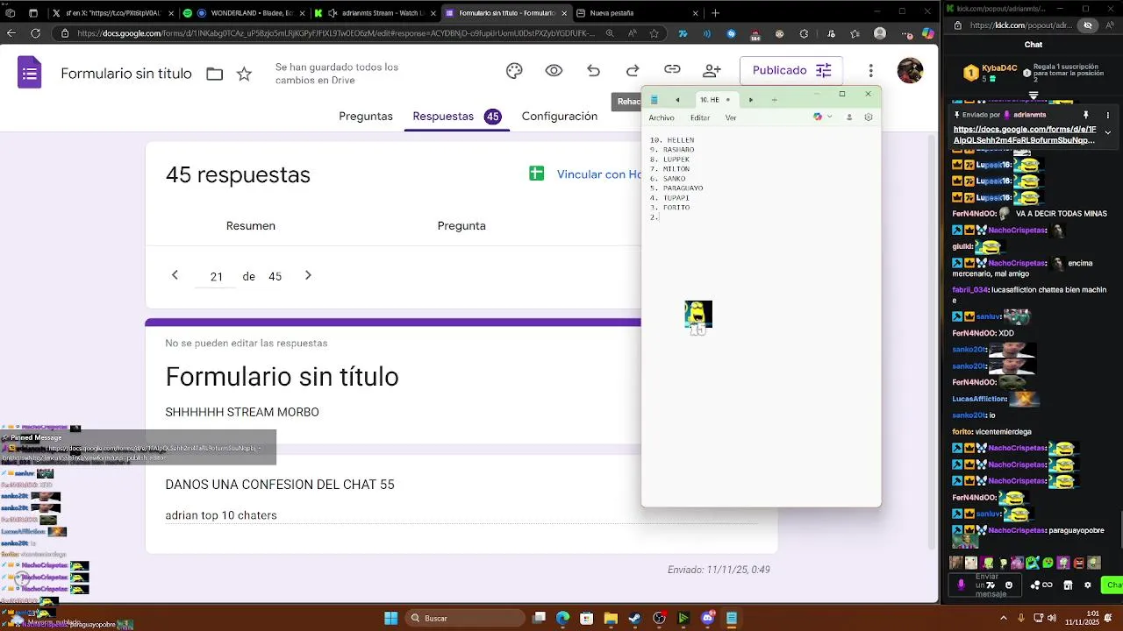Expand the Copilot dropdown in Notepad
This screenshot has height=631, width=1123.
tap(829, 117)
